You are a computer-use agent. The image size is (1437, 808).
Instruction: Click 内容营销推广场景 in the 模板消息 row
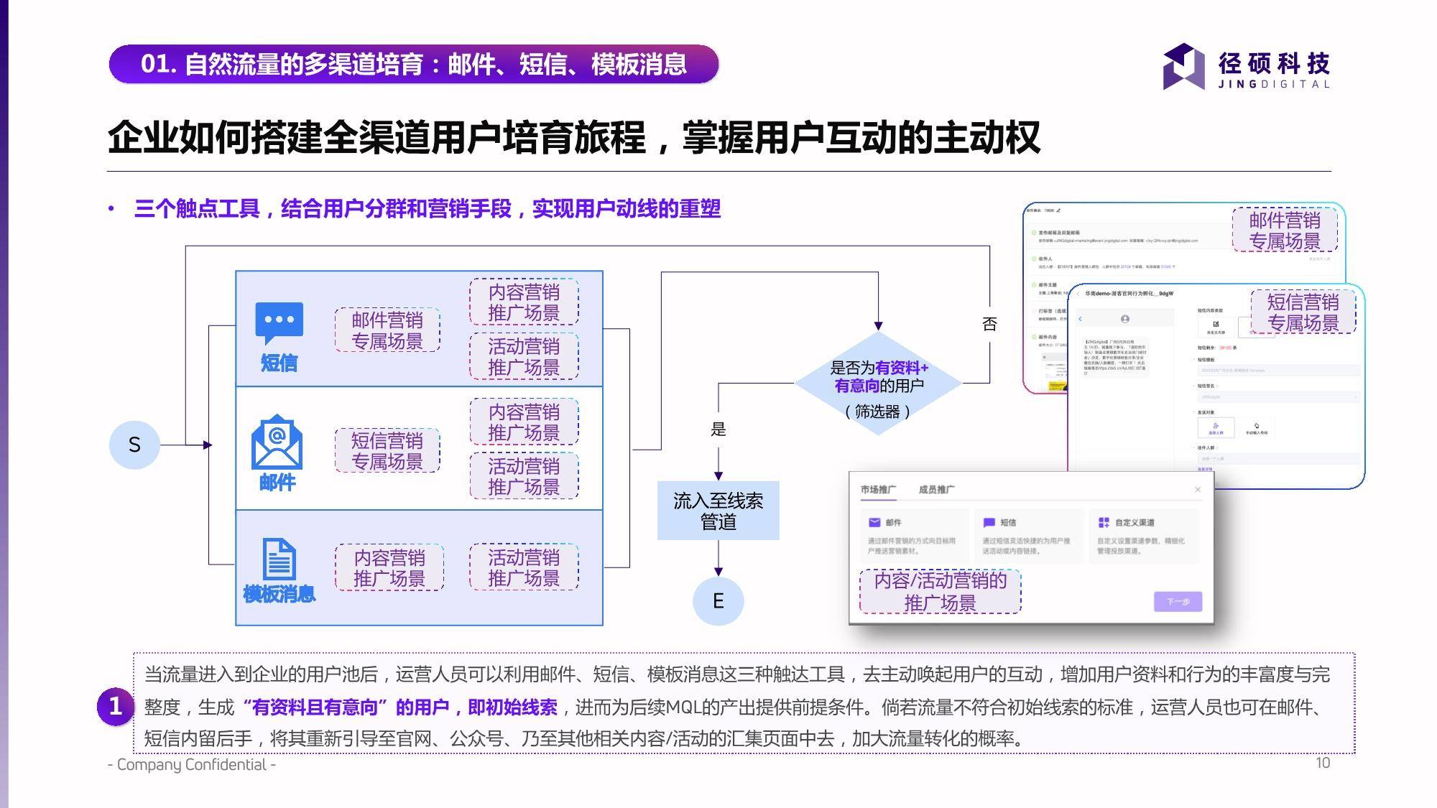389,568
